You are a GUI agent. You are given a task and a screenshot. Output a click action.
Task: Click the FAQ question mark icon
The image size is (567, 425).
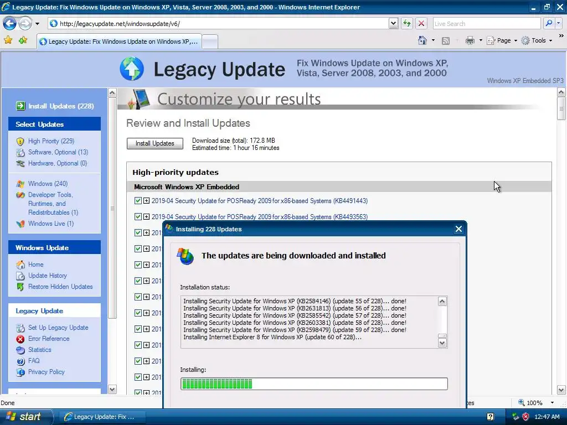(20, 361)
